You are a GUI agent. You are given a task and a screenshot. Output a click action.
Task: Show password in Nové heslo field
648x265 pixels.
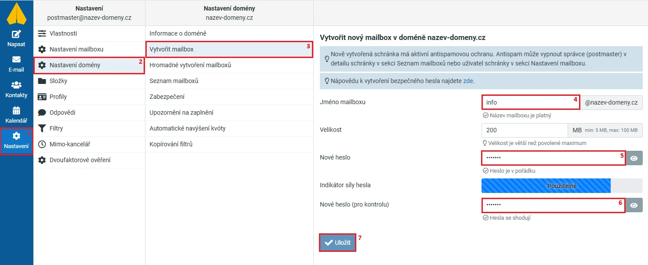(634, 158)
